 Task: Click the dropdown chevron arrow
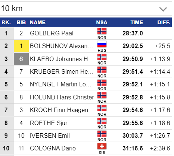(163, 9)
